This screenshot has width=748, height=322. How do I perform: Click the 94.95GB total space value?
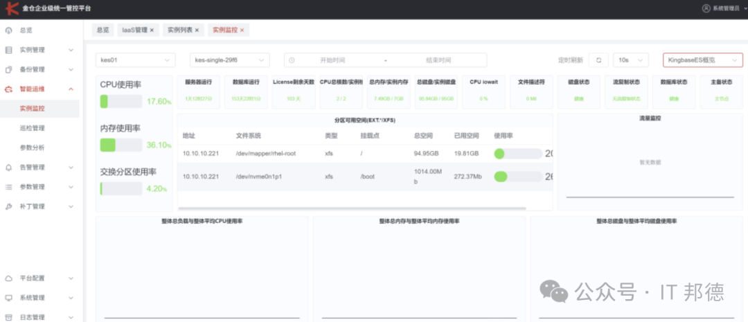(427, 154)
